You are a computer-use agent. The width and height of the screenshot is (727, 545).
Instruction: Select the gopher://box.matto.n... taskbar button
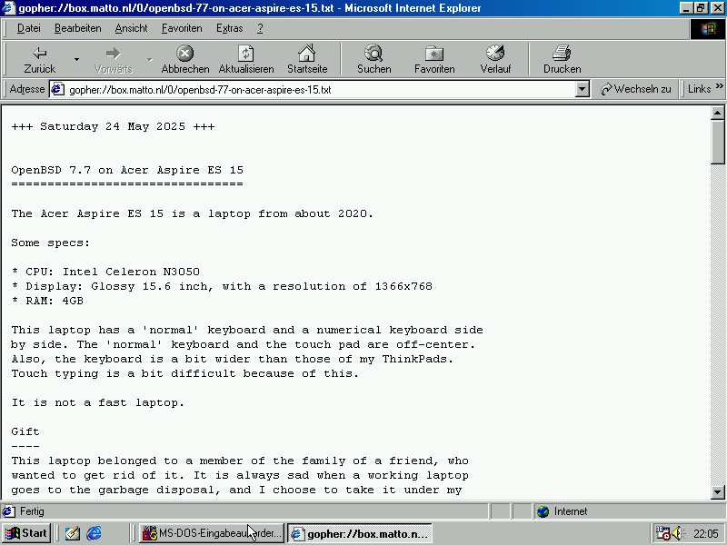point(359,533)
